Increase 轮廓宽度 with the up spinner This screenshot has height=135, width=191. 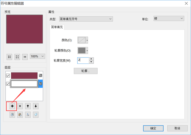coord(91,59)
